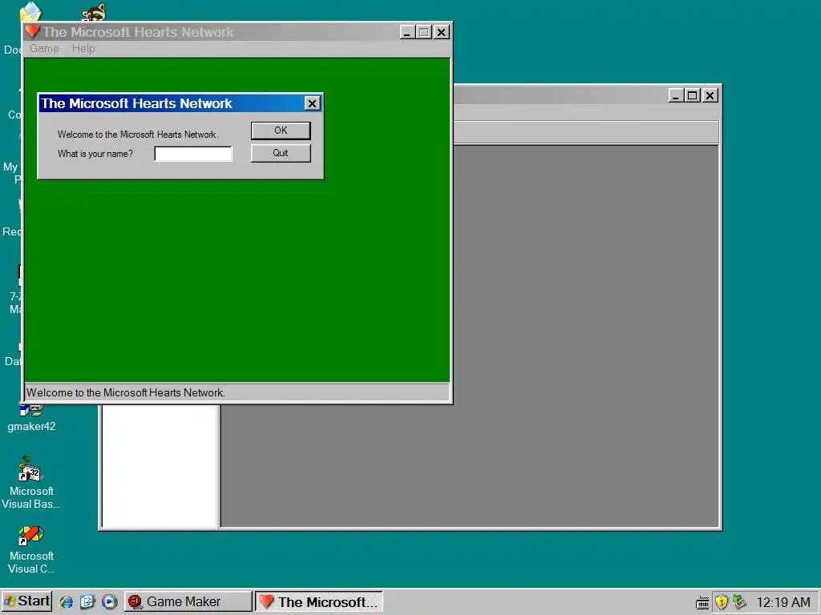Click the 'What is your name?' label
Image resolution: width=821 pixels, height=615 pixels.
(95, 154)
